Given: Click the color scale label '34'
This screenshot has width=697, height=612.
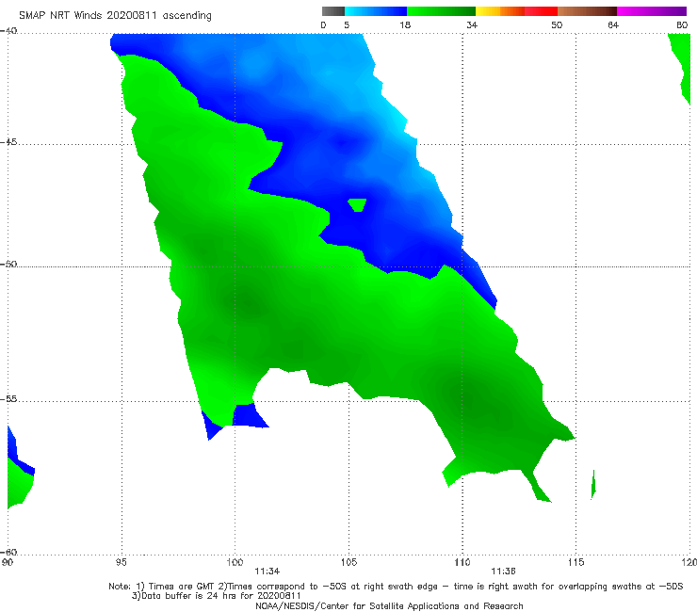Looking at the screenshot, I should click(x=472, y=24).
